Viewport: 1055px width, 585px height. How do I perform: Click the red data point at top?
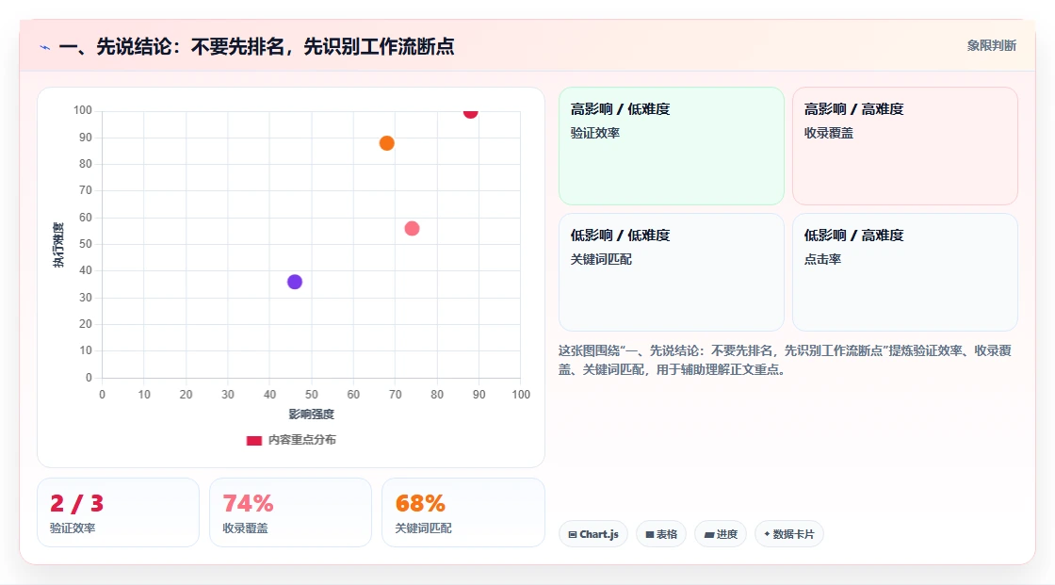pyautogui.click(x=470, y=112)
